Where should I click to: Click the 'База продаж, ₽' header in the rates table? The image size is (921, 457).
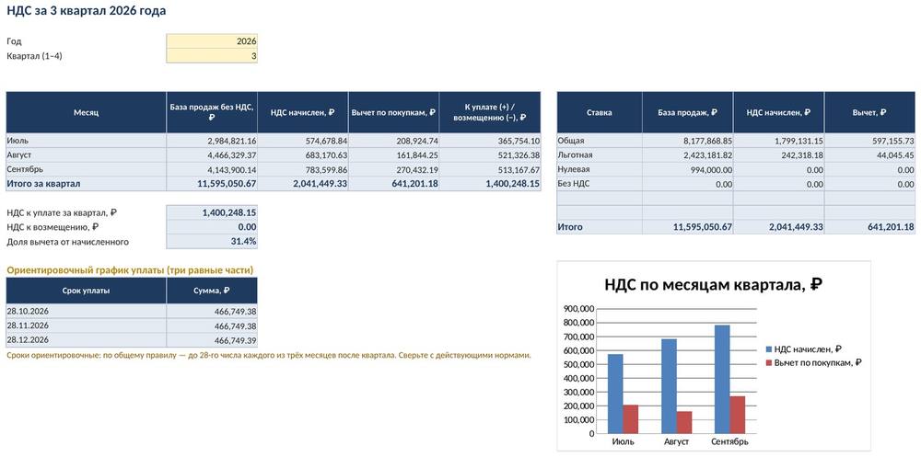pyautogui.click(x=687, y=112)
